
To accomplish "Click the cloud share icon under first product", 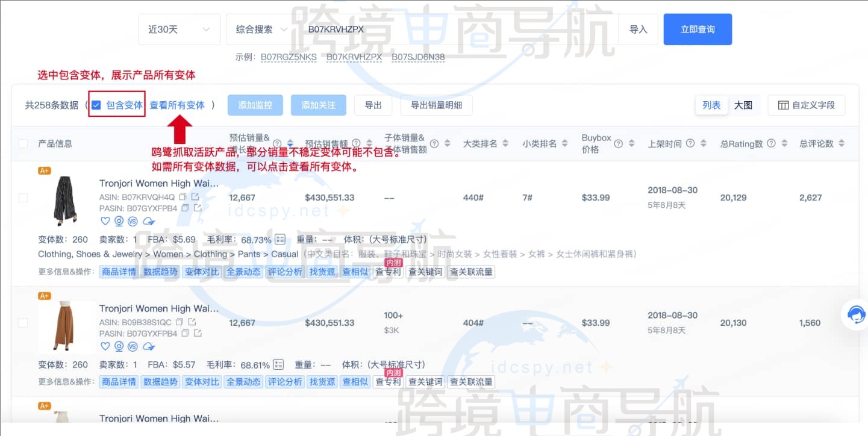I will 148,221.
